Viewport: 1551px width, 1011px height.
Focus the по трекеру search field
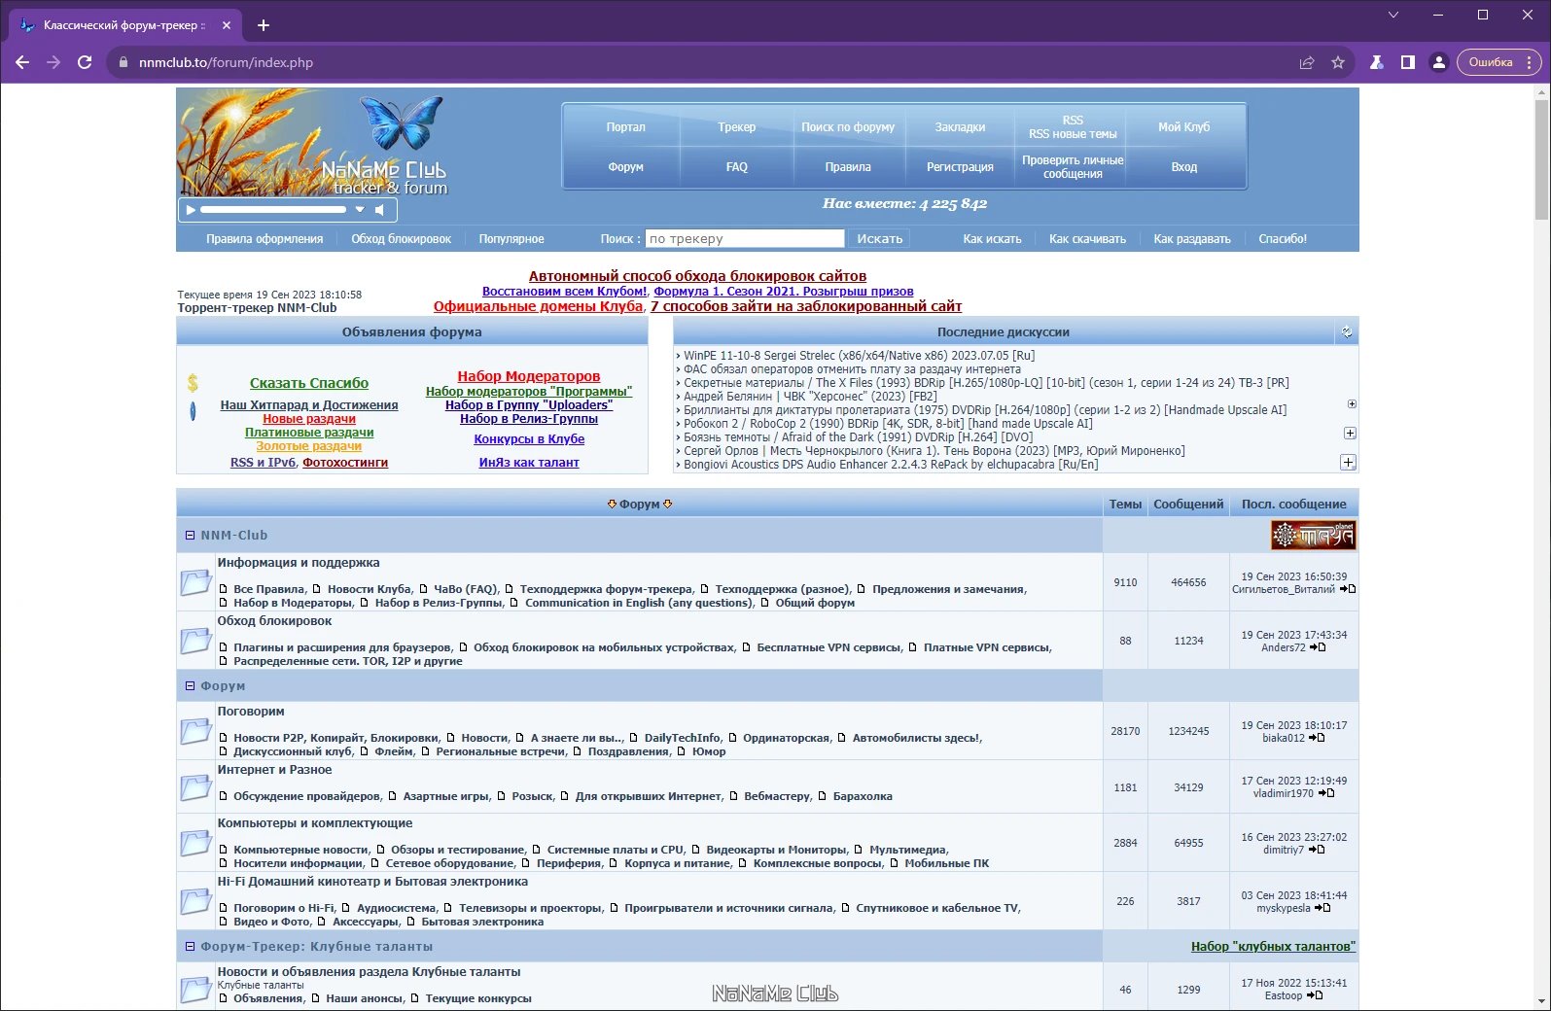745,238
